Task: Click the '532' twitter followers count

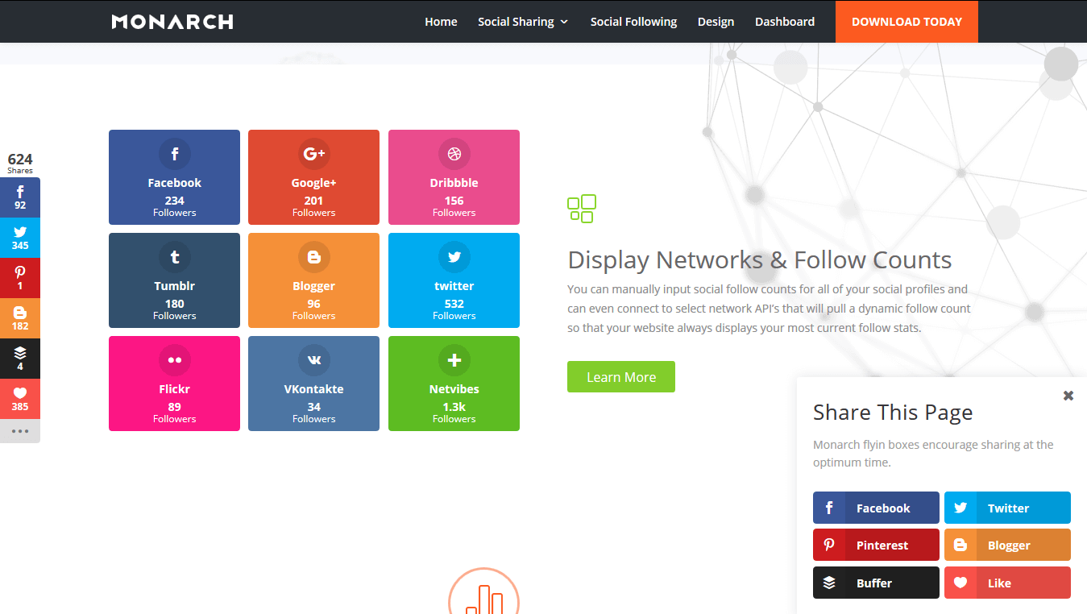Action: tap(454, 304)
